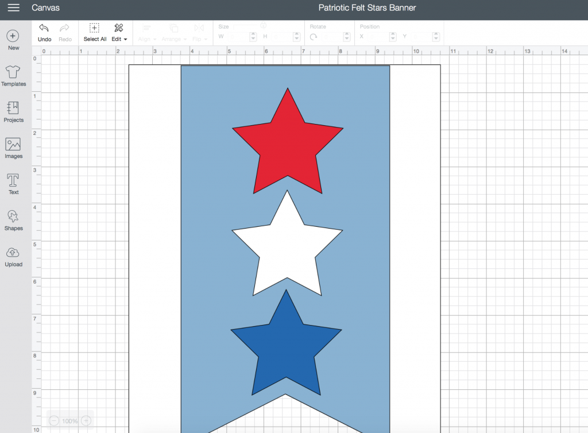This screenshot has width=588, height=433.
Task: Click the Rotate stepper arrows
Action: [347, 37]
